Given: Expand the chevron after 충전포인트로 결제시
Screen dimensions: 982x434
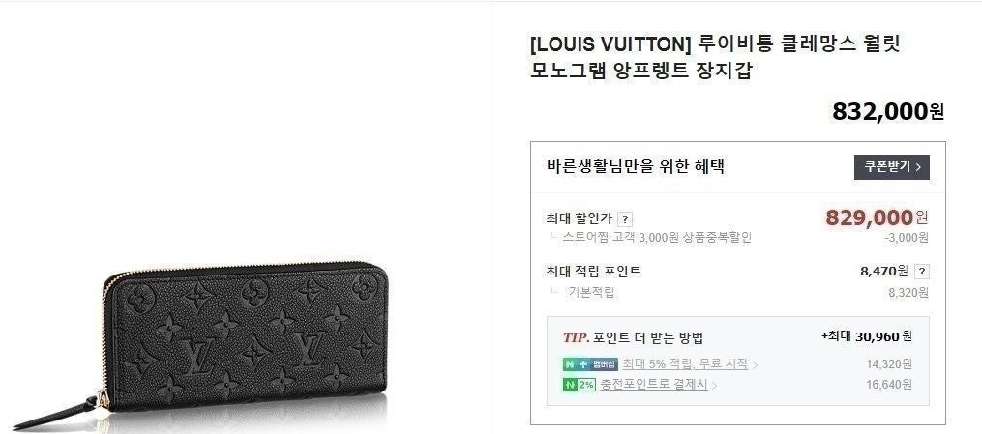Looking at the screenshot, I should coord(714,386).
